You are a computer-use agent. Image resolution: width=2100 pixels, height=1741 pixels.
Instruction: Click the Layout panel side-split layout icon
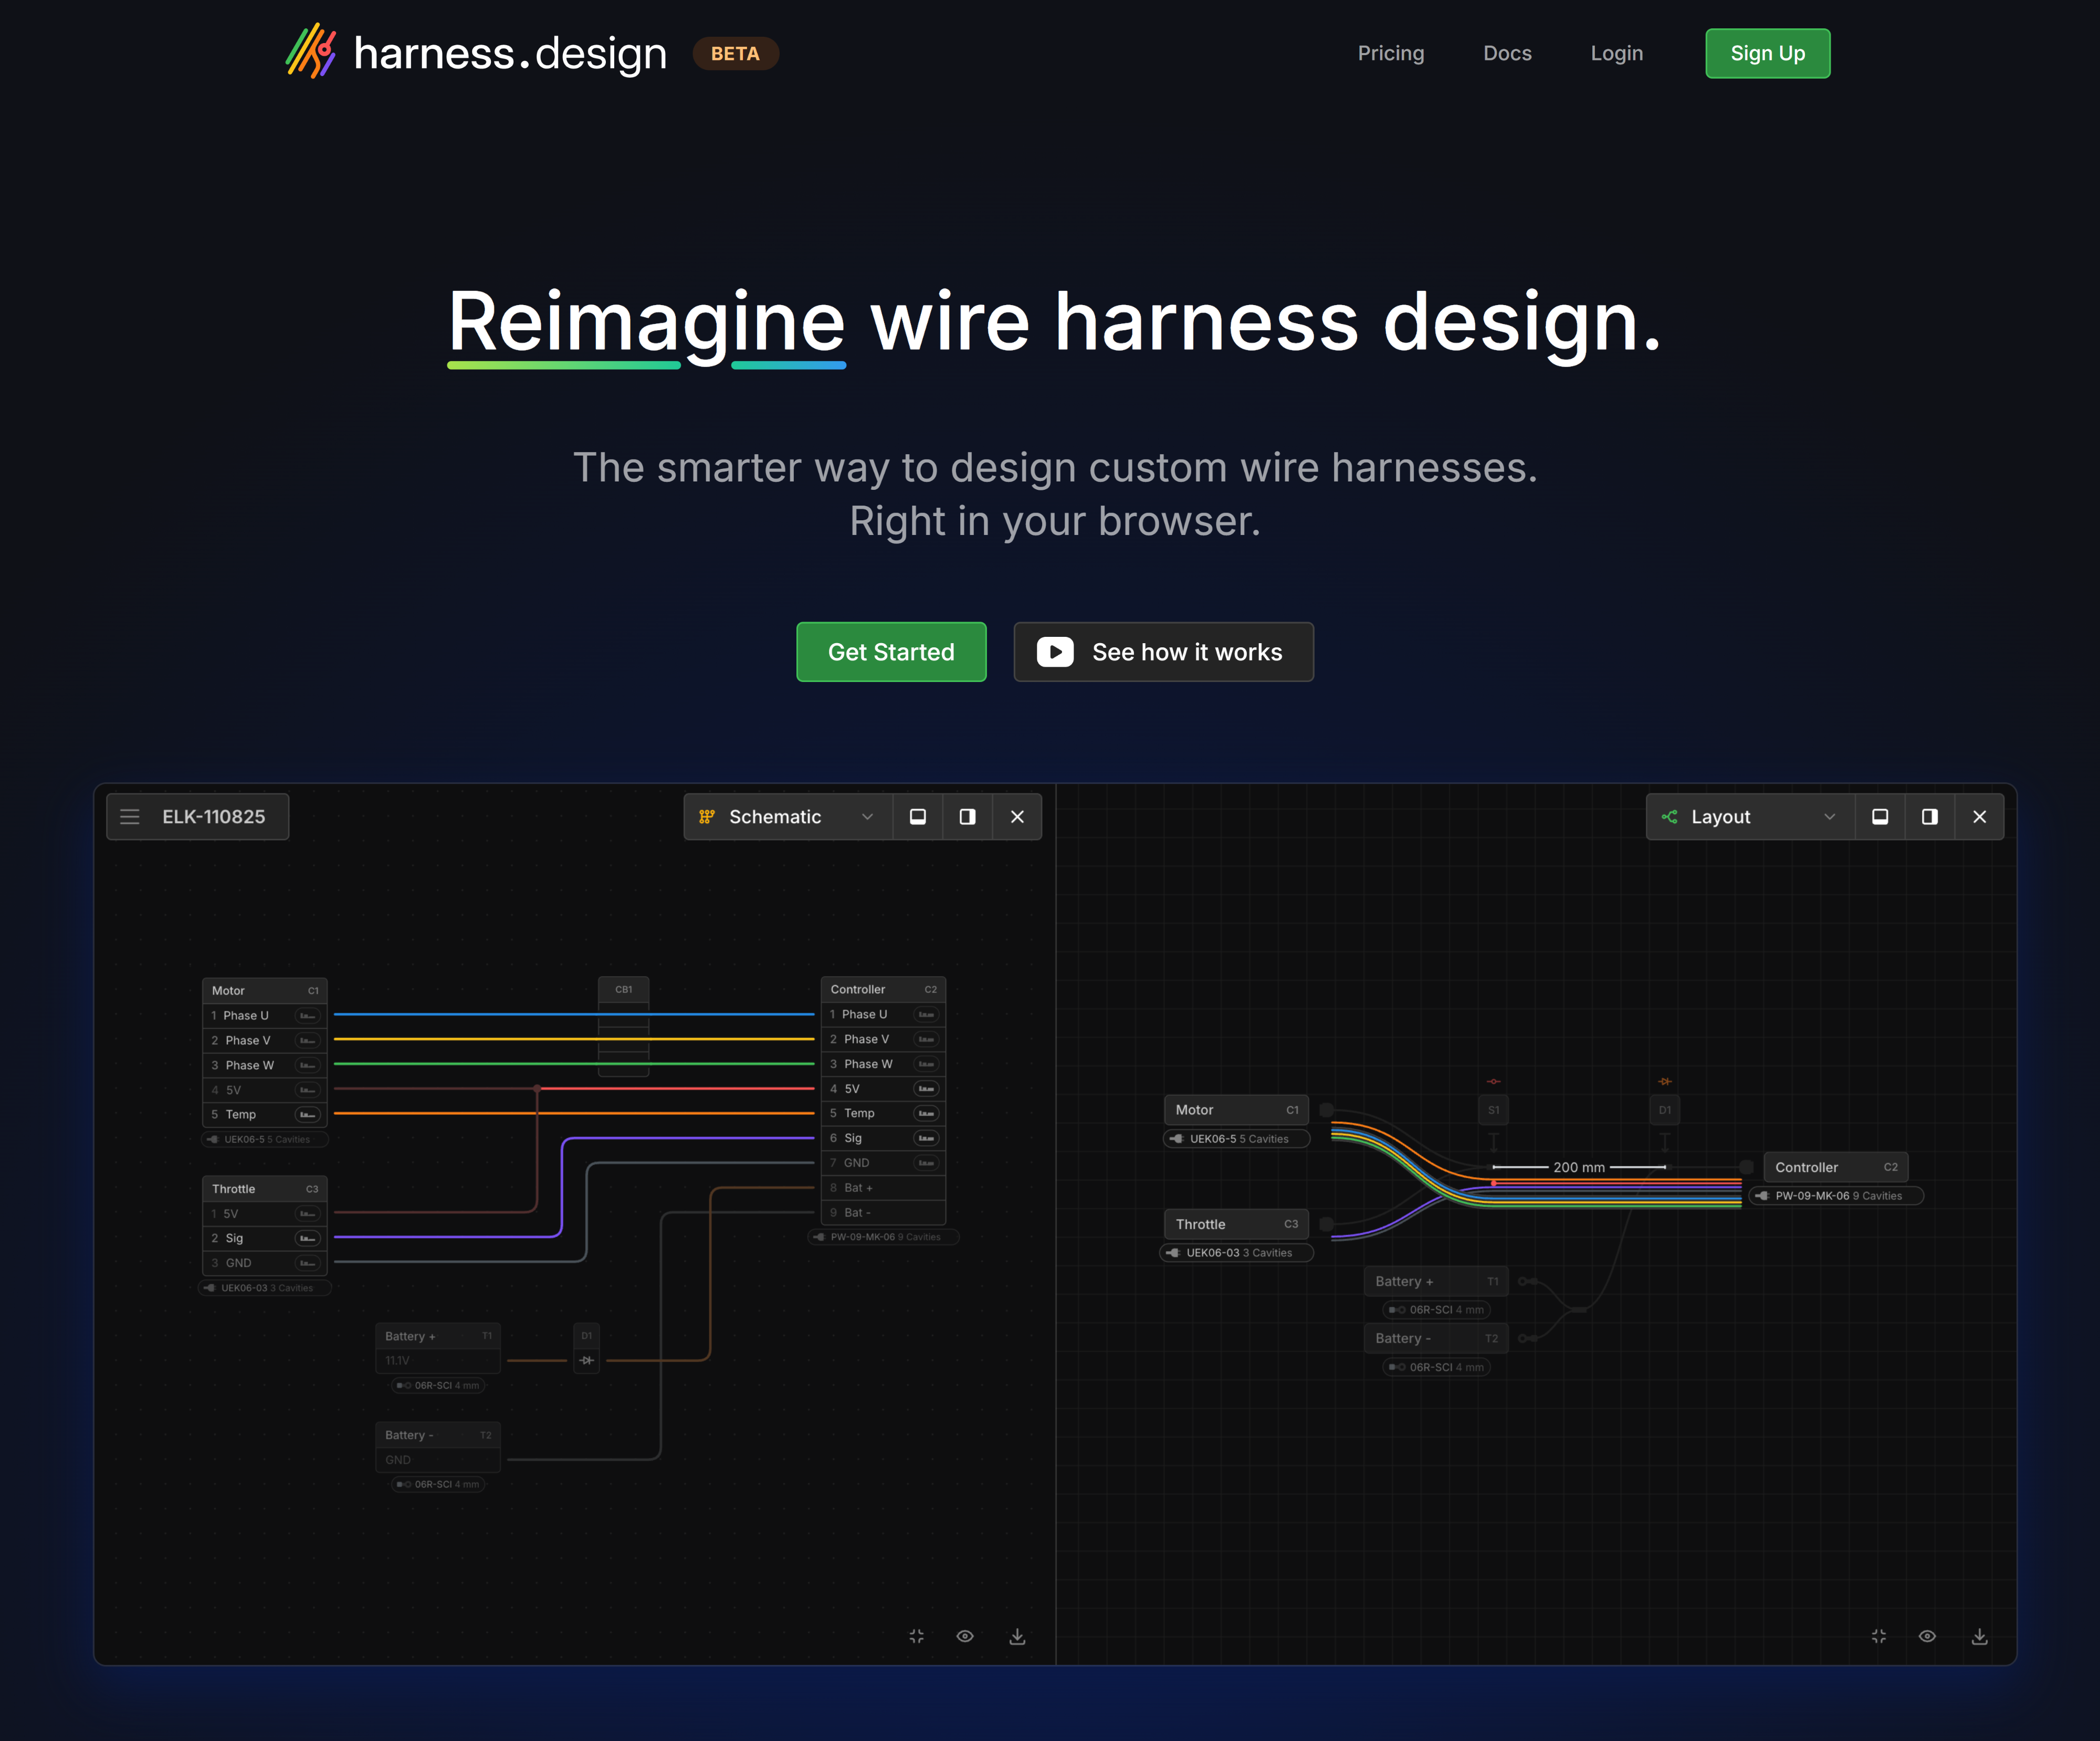click(1929, 817)
